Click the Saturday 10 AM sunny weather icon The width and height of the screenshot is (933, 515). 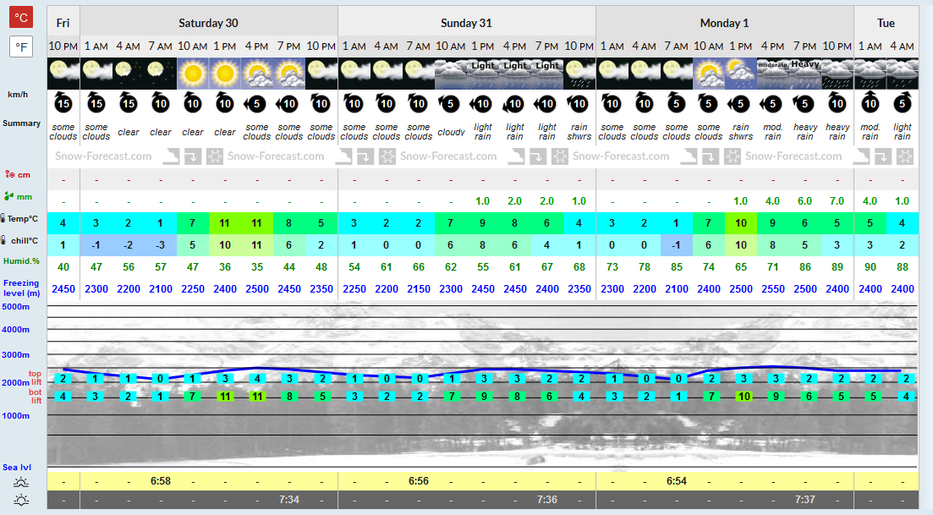click(193, 74)
